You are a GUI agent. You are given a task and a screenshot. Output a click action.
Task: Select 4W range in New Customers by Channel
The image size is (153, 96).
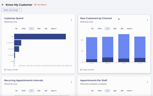(107, 29)
